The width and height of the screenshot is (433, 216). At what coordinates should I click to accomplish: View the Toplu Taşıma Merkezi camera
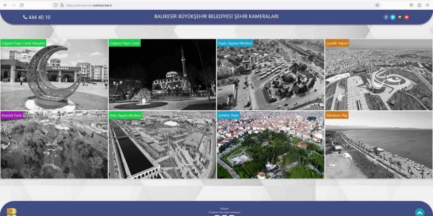pos(270,74)
